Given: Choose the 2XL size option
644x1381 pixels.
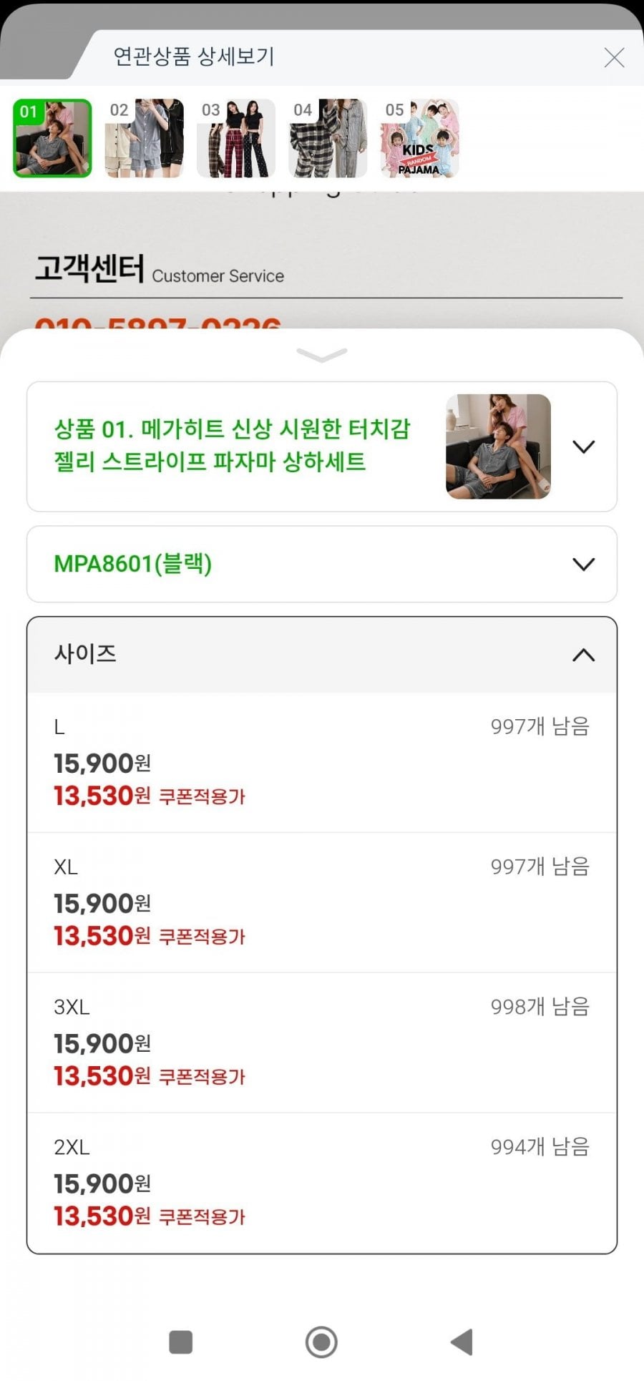Looking at the screenshot, I should [322, 1182].
